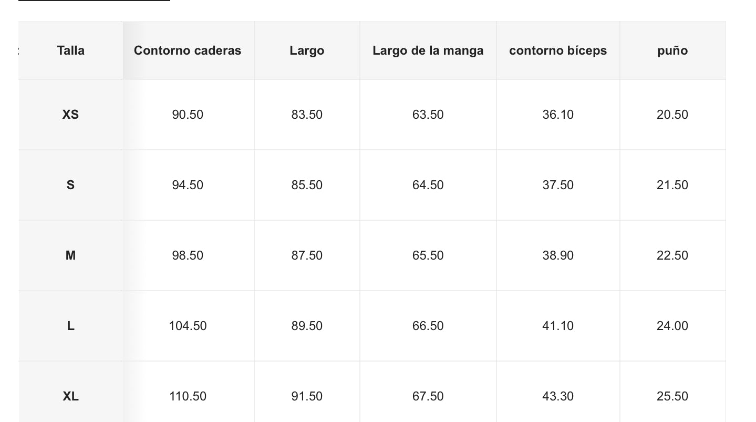Select the contorno bíceps column header

558,50
